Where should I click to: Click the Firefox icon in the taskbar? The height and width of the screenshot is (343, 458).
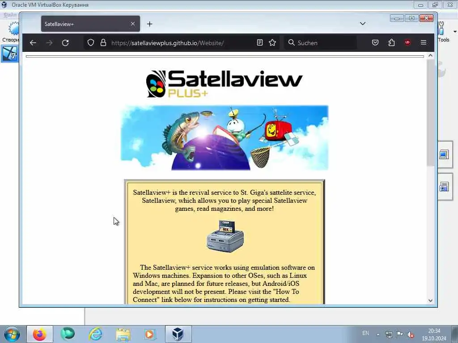coord(40,334)
